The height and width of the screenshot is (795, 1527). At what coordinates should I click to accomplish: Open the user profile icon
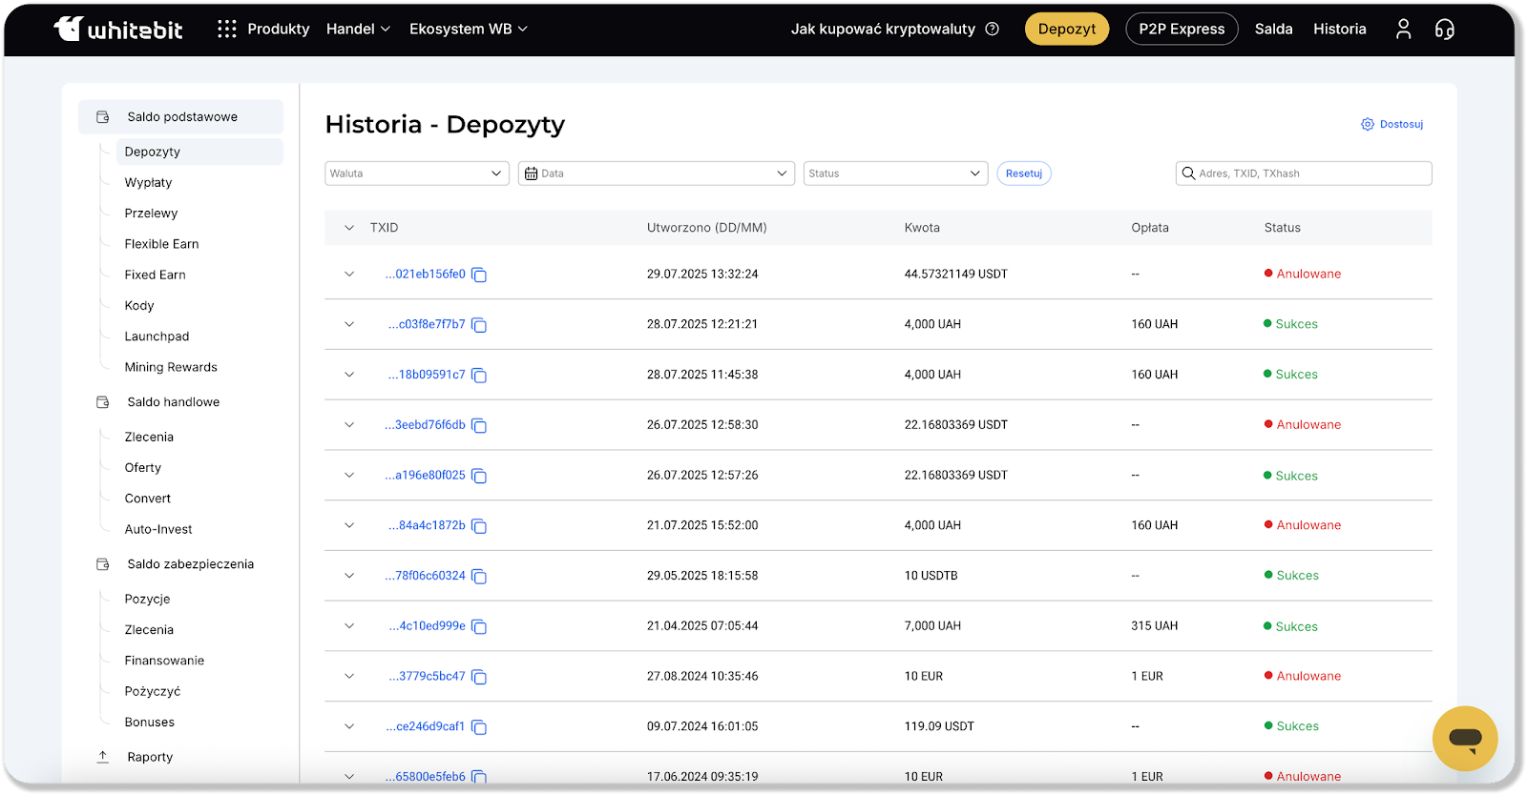tap(1403, 30)
